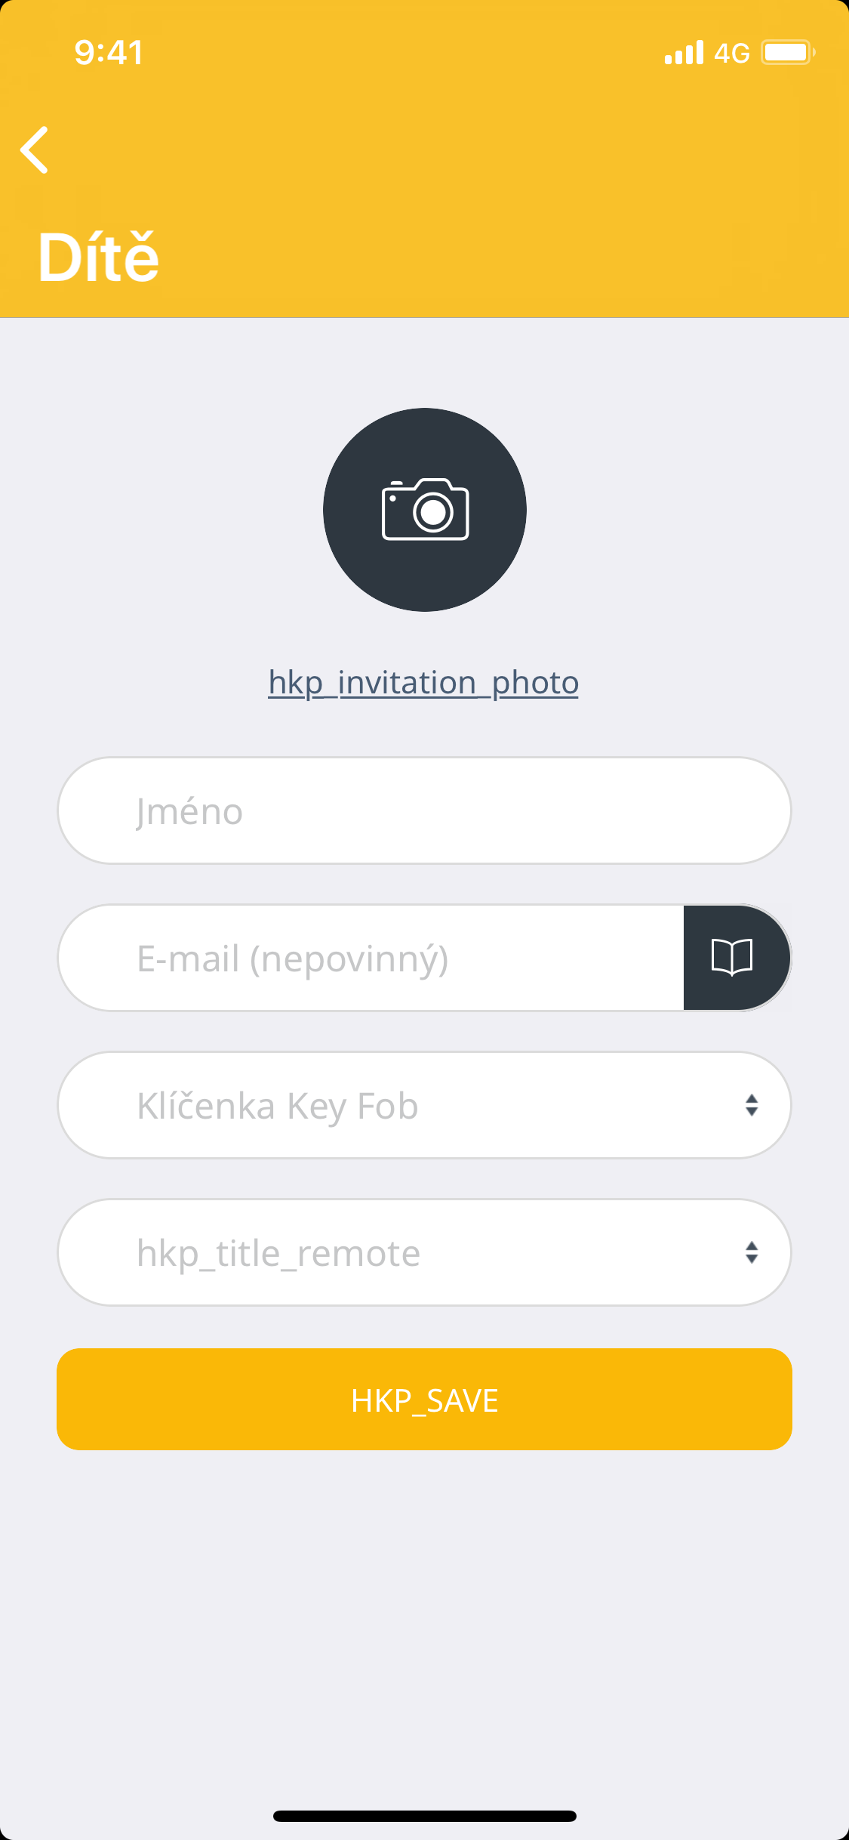
Task: Tap the cellular signal strength bars
Action: 684,53
